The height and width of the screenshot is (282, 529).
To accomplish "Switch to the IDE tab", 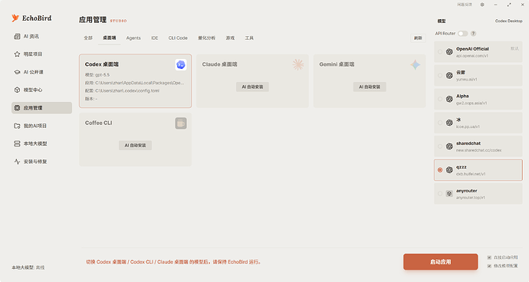I will pyautogui.click(x=155, y=38).
